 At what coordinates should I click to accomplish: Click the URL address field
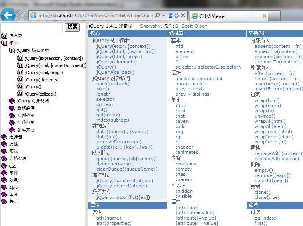point(96,16)
